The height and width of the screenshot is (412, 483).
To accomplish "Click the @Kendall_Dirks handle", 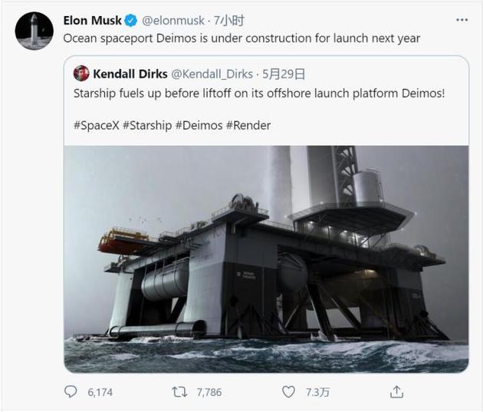I will point(212,74).
